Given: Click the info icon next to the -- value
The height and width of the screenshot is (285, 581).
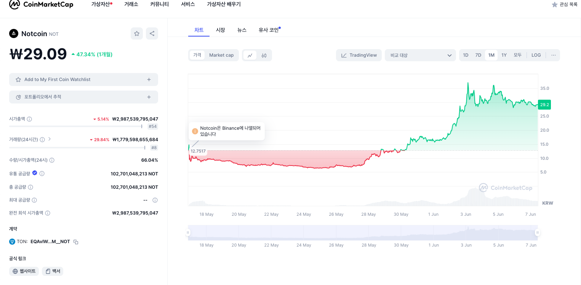Looking at the screenshot, I should click(x=155, y=200).
